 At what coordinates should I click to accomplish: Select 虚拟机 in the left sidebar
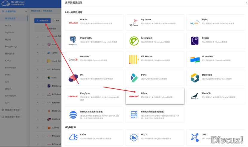click(8, 89)
